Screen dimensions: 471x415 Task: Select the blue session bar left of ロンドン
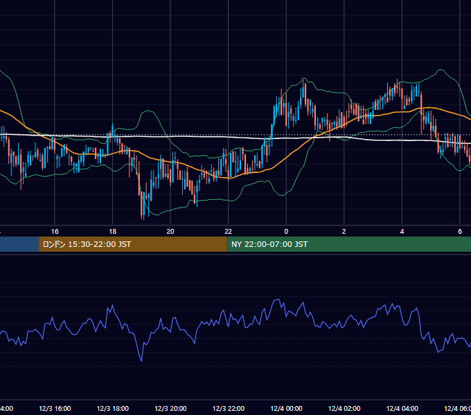19,244
